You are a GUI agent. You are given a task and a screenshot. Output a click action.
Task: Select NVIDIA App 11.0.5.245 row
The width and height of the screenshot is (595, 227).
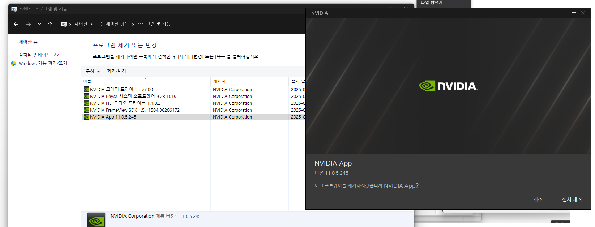coord(193,117)
